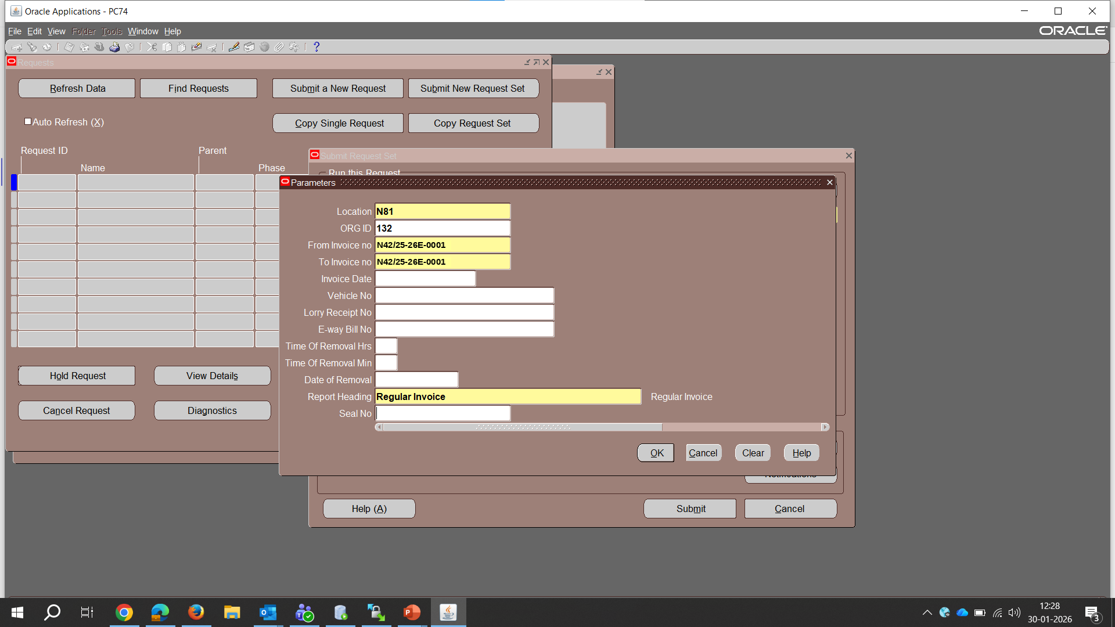Click the Switch Responsibilities hat icon
The height and width of the screenshot is (627, 1115).
click(99, 47)
